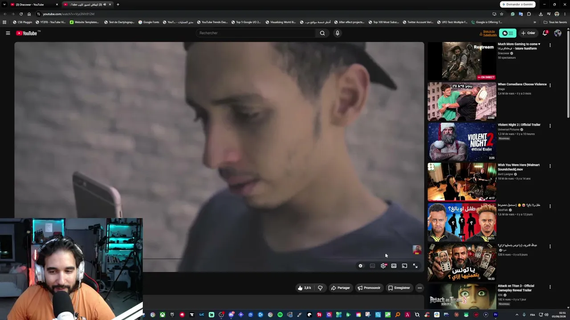570x320 pixels.
Task: Cast the video to a device
Action: pos(404,266)
